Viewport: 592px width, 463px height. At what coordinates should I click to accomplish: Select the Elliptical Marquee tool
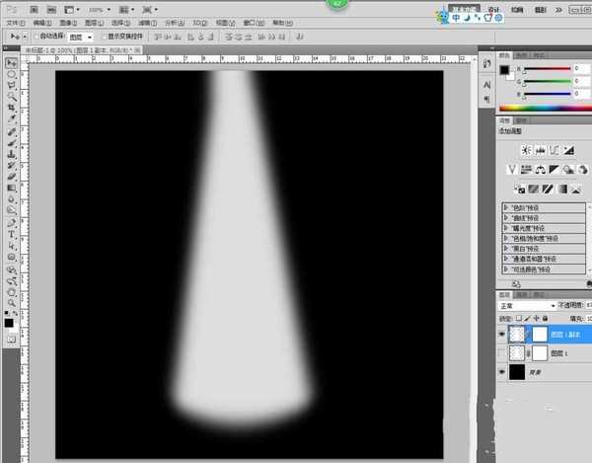point(11,74)
